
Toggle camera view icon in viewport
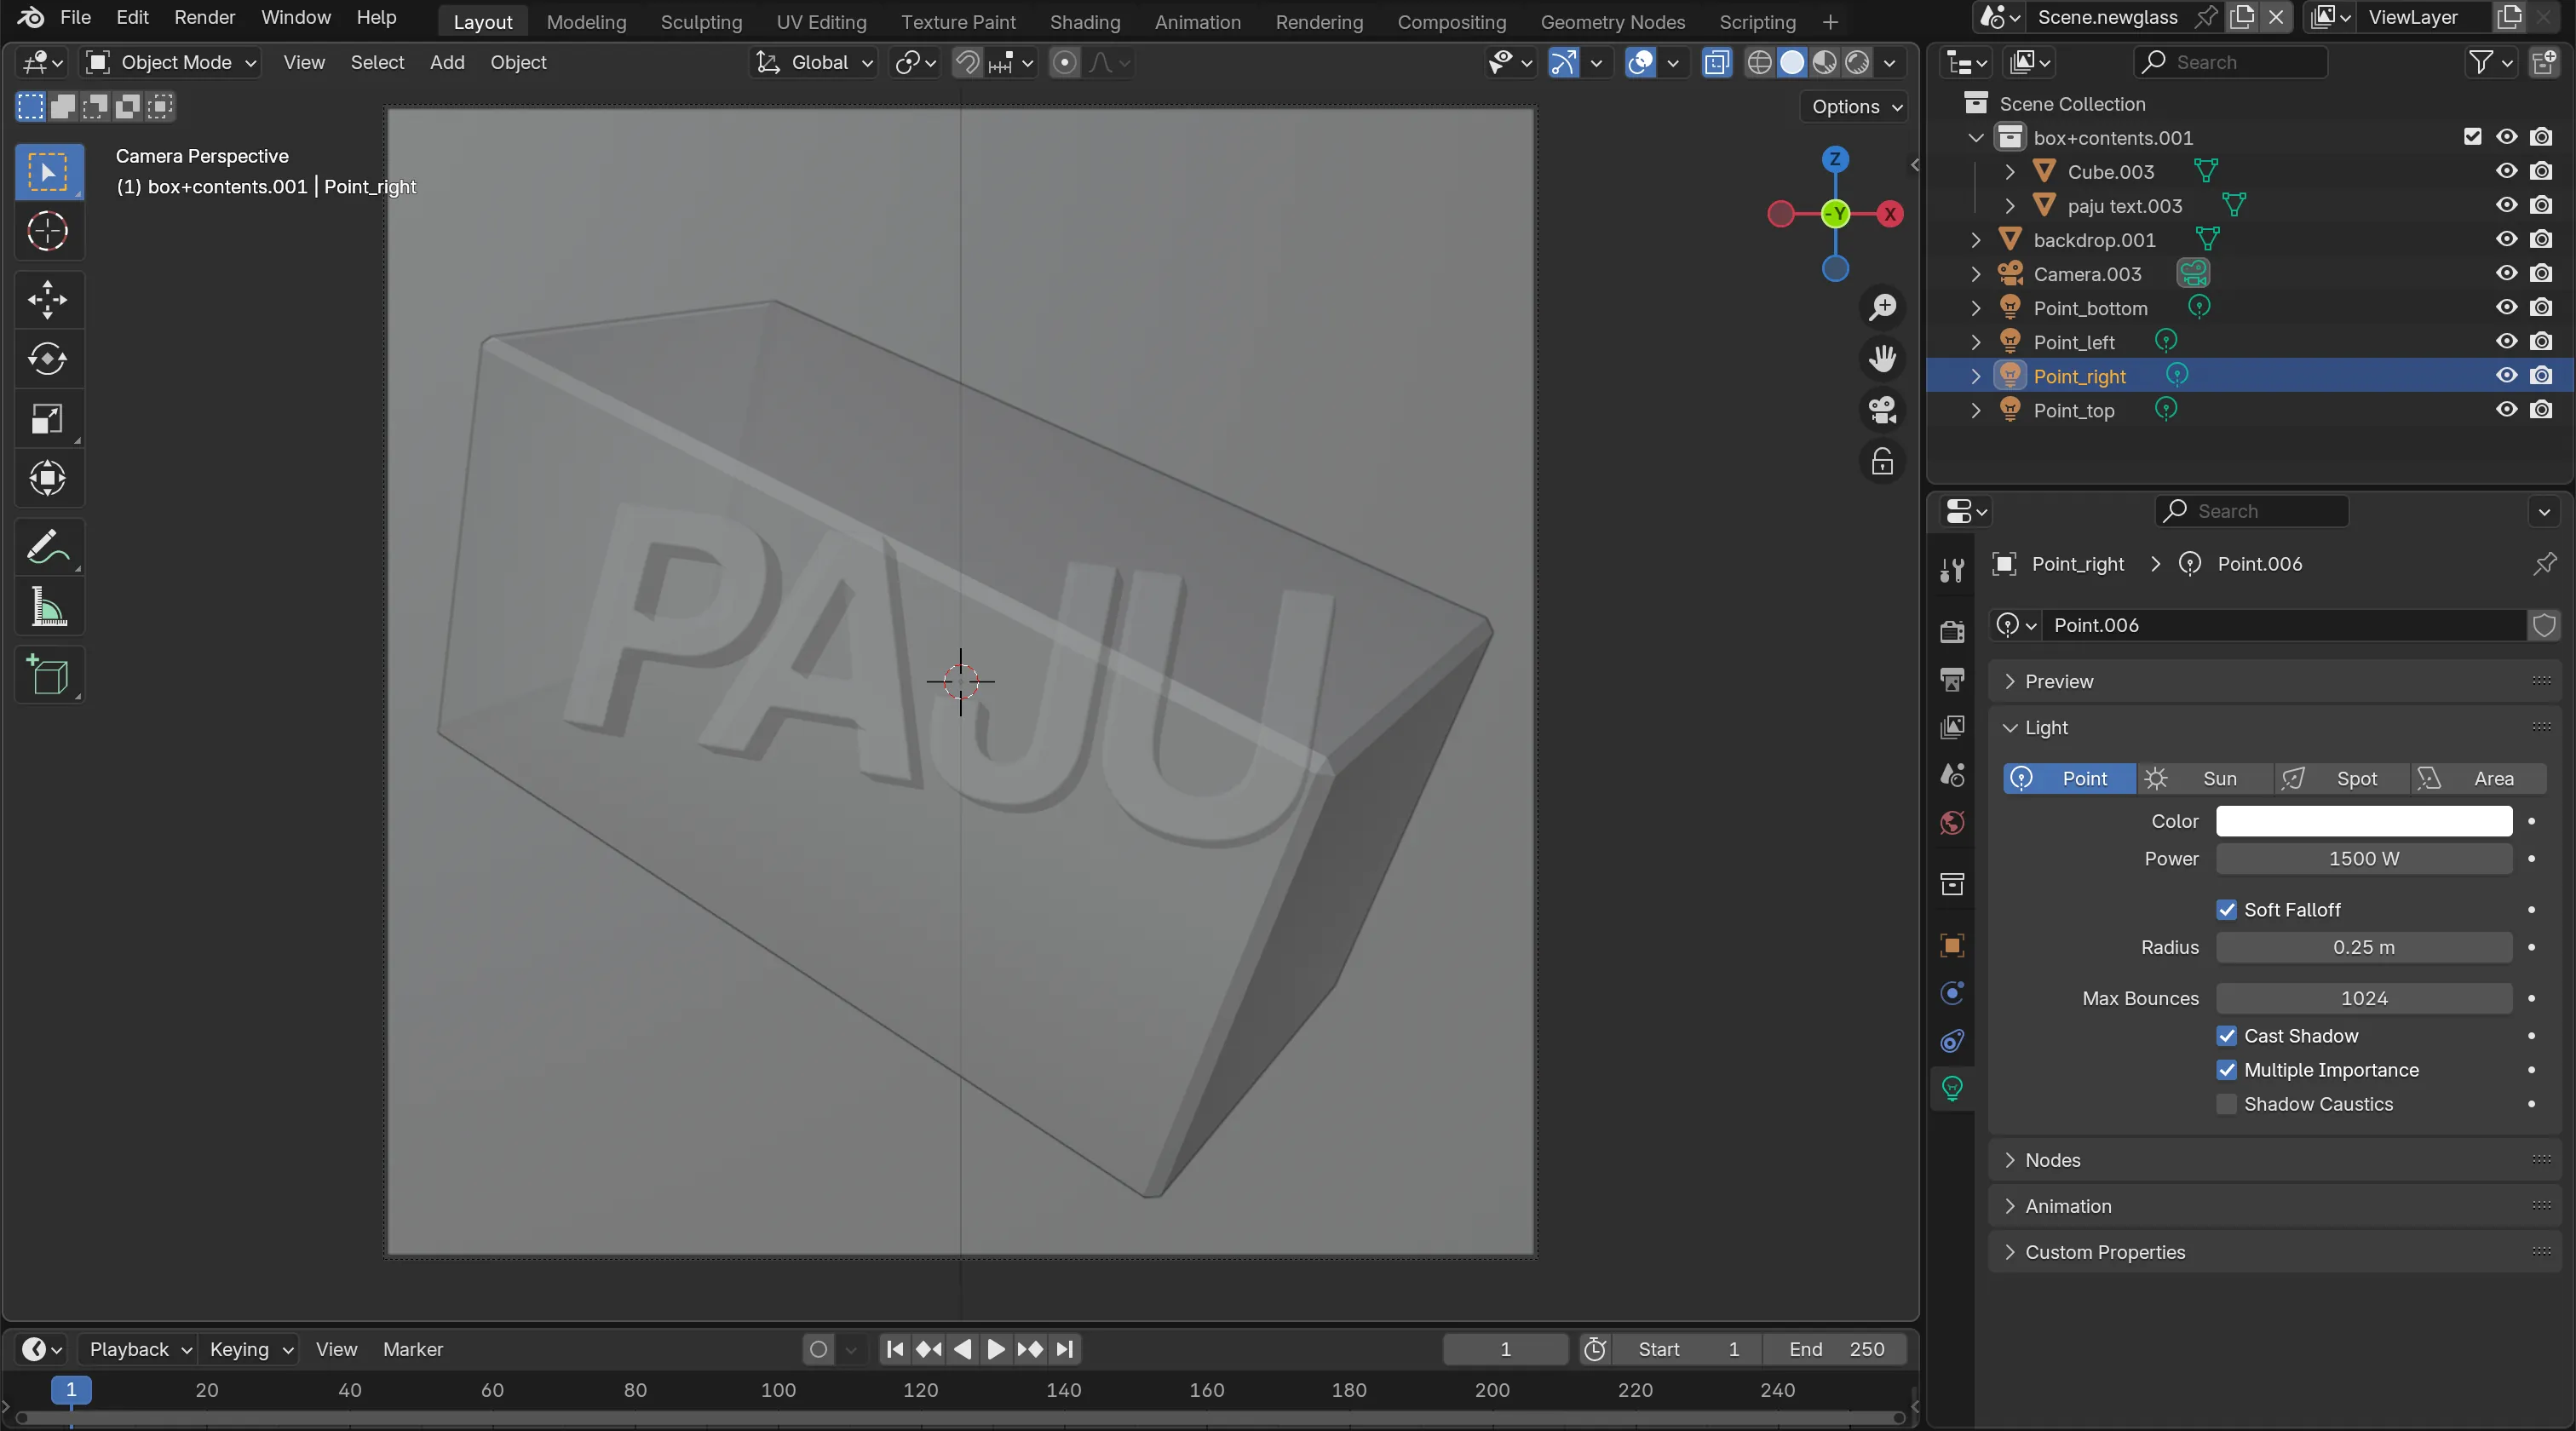(x=1882, y=410)
